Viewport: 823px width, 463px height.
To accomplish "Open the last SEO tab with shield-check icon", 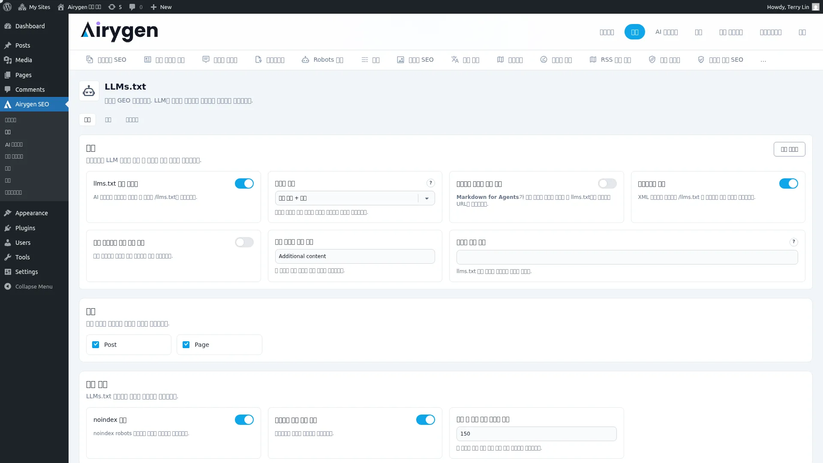I will [x=721, y=60].
